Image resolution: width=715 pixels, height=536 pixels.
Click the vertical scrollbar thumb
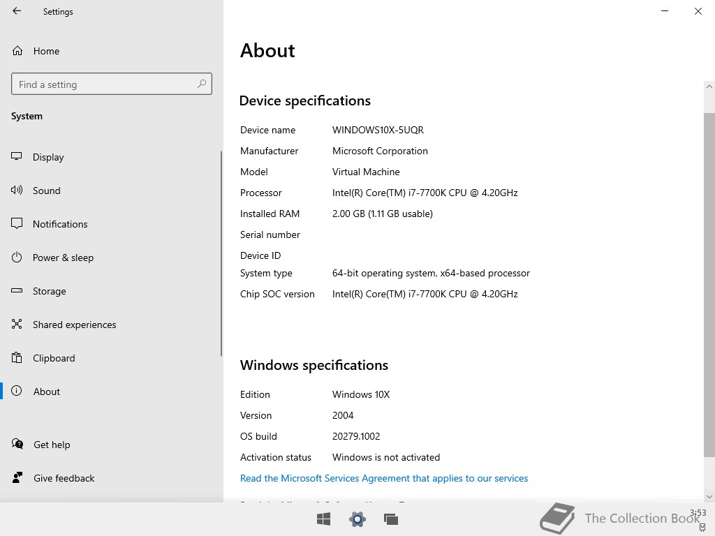pyautogui.click(x=709, y=285)
